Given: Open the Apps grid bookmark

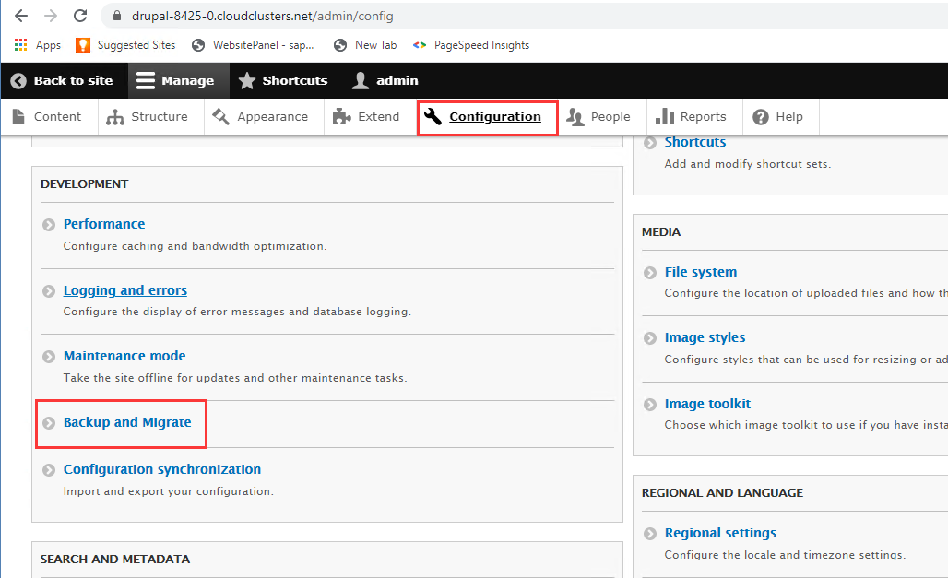Looking at the screenshot, I should pyautogui.click(x=37, y=45).
